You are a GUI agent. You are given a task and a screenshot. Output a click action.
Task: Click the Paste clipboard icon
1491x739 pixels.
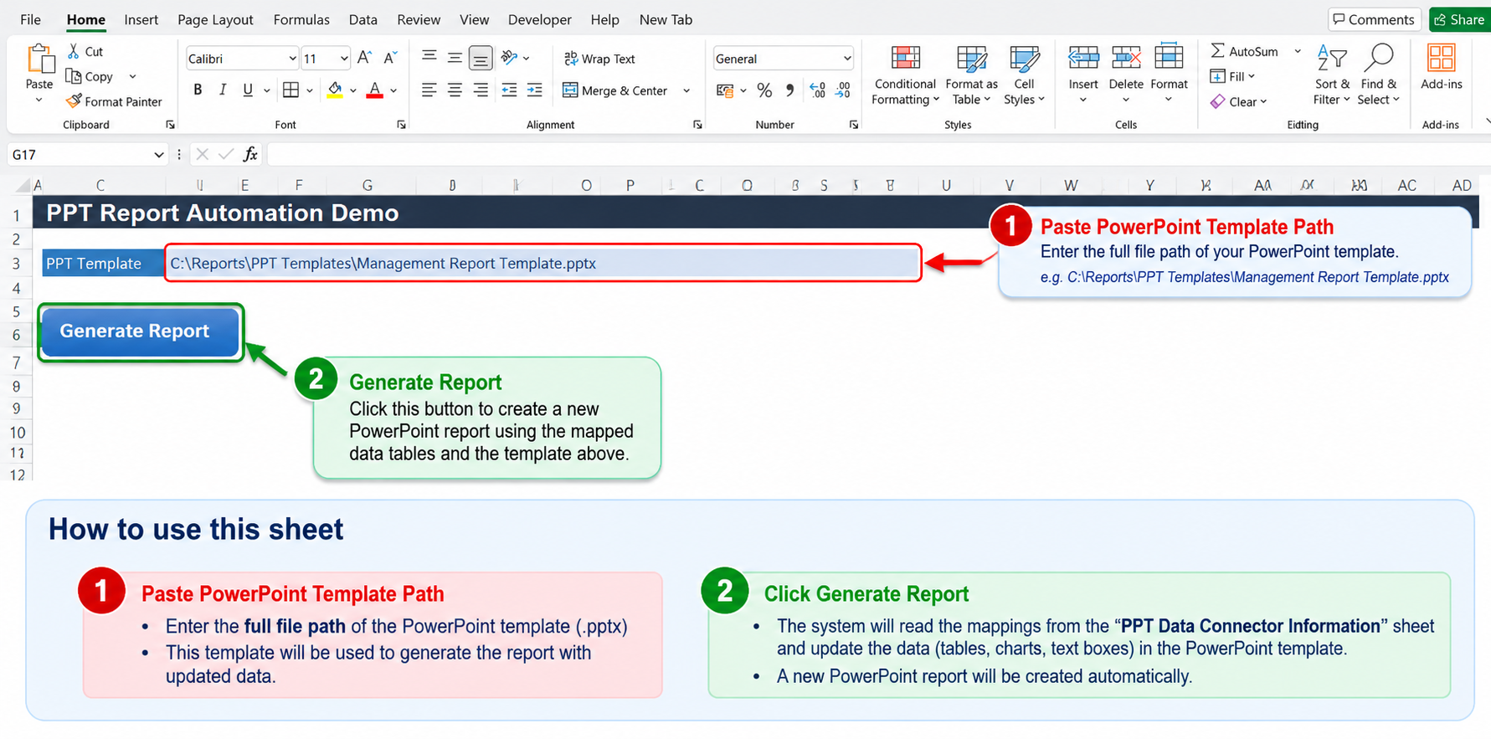tap(39, 59)
